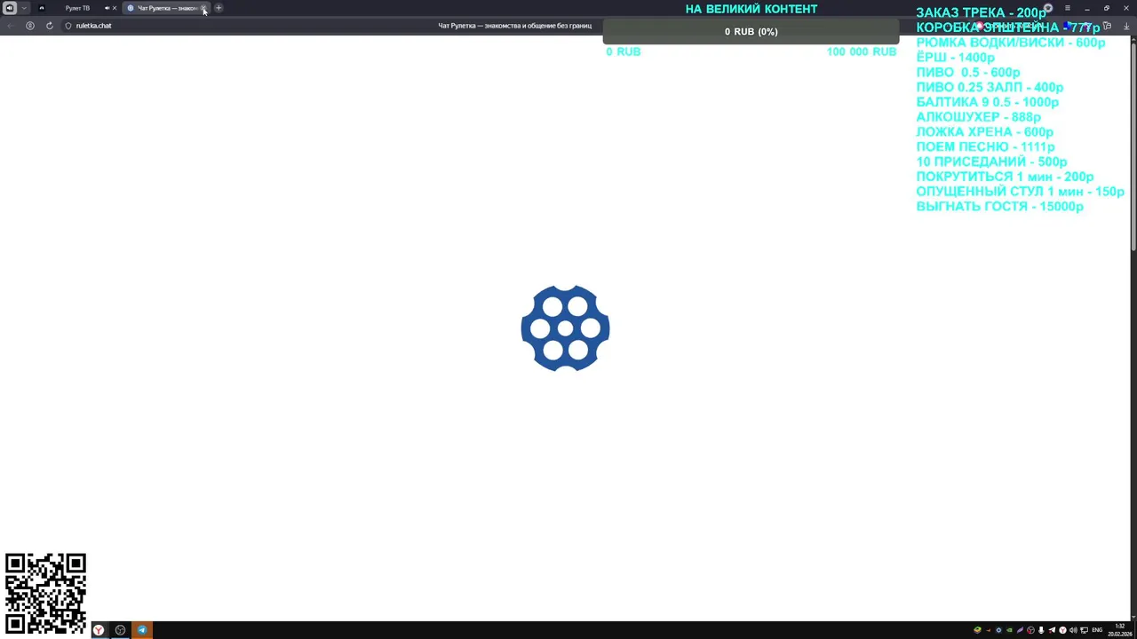Screen dimensions: 1137x639
Task: Open the OBS Studio taskbar icon
Action: [120, 630]
